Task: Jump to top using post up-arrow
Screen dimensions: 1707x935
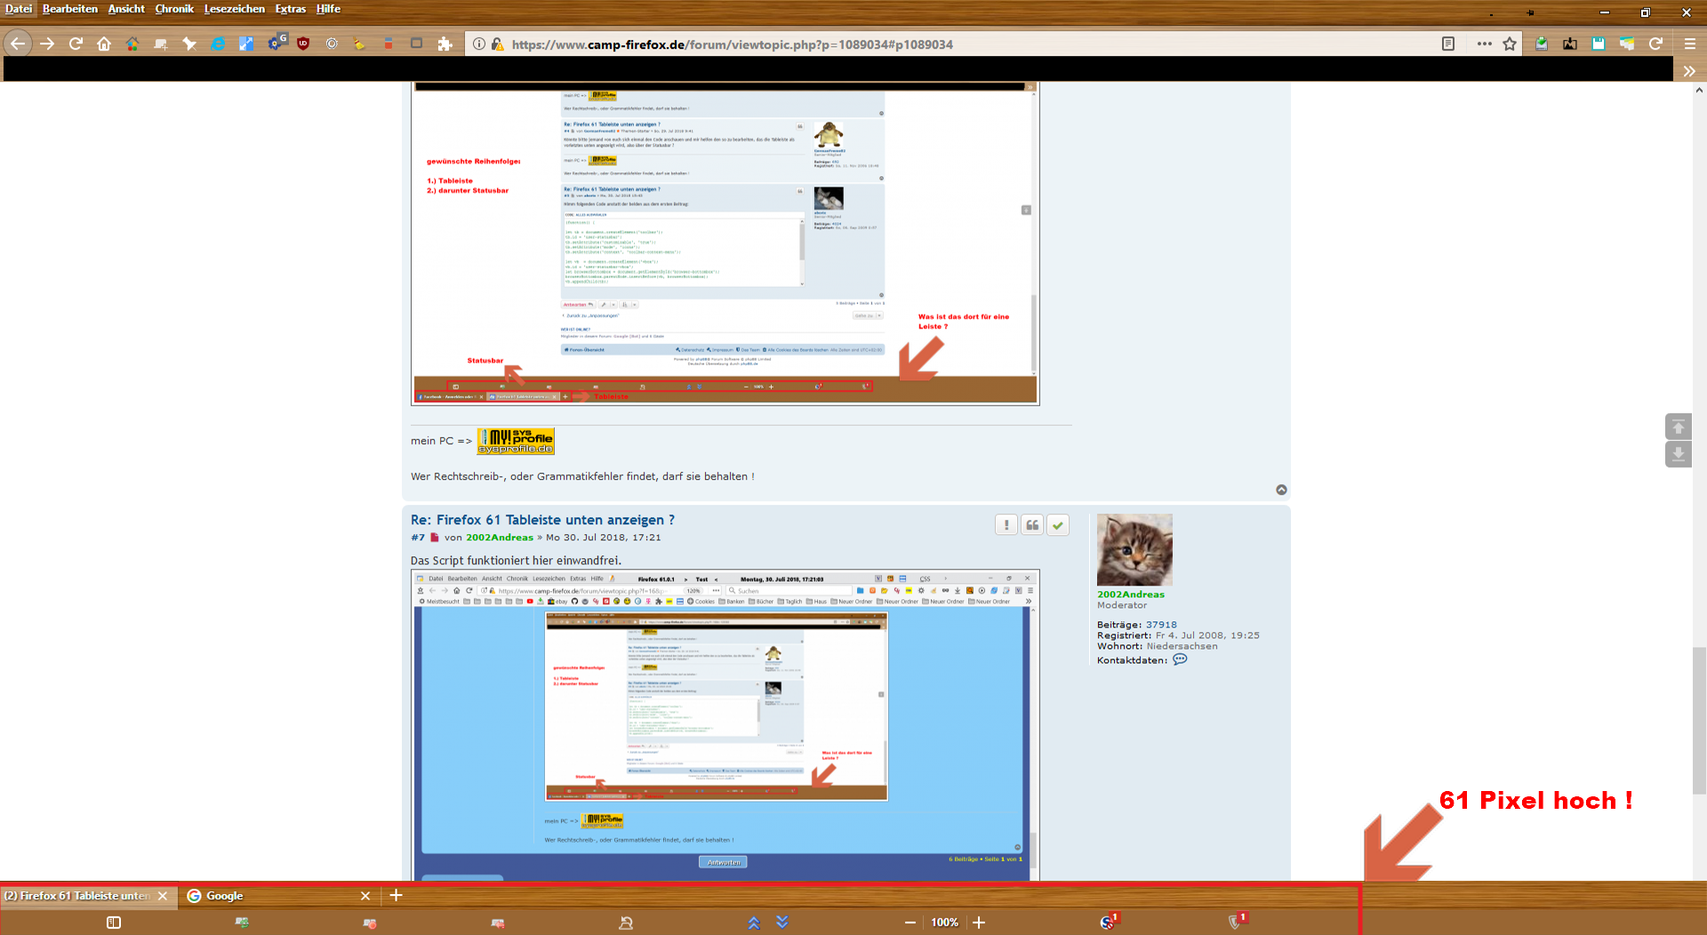Action: (x=1281, y=490)
